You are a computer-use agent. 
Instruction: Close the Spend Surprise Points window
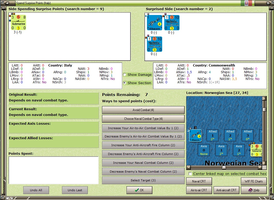pyautogui.click(x=268, y=3)
